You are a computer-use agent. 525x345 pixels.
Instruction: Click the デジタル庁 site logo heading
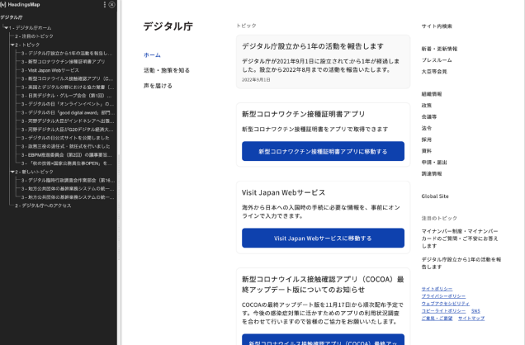168,26
